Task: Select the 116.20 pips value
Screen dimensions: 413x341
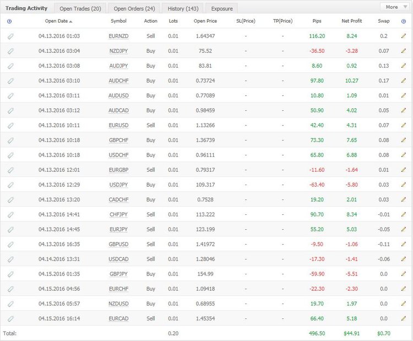Action: pos(317,36)
